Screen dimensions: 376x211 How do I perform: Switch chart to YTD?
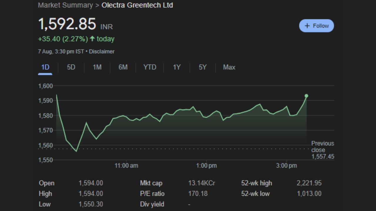pos(150,67)
